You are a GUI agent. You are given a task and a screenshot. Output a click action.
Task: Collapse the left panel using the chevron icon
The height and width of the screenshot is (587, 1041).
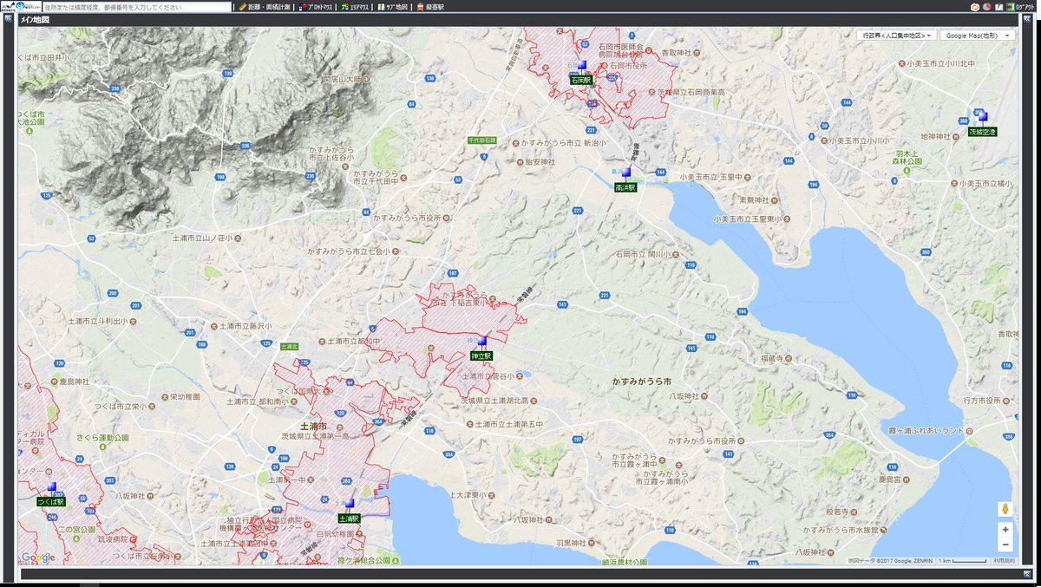click(8, 18)
